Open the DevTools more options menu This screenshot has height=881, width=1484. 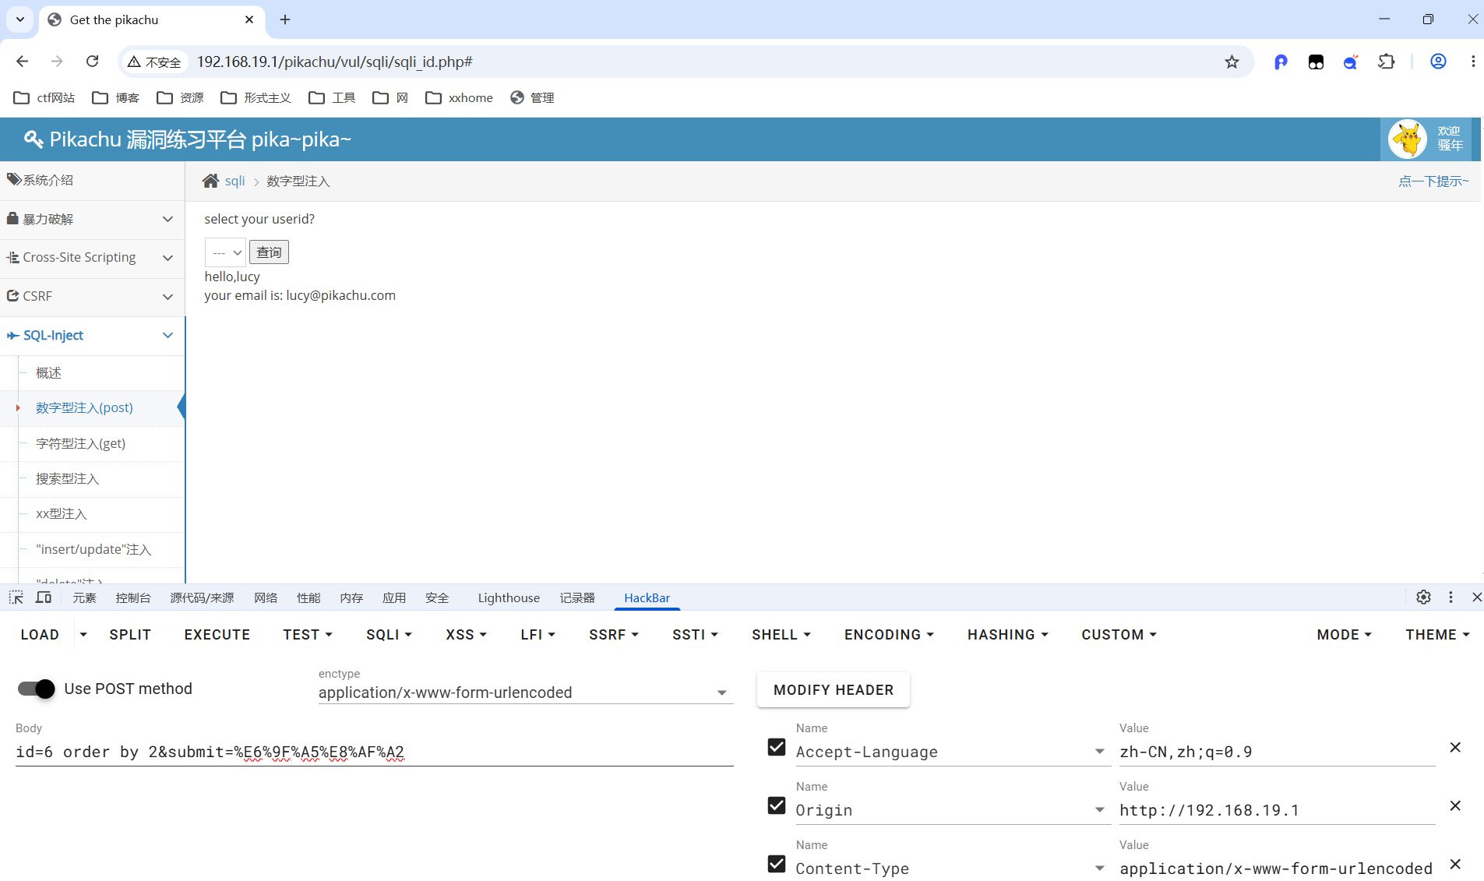[1451, 597]
